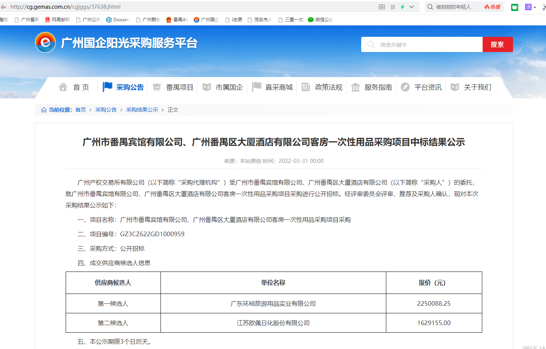546x349 pixels.
Task: Open the 志愿 bookmark
Action: 234,20
